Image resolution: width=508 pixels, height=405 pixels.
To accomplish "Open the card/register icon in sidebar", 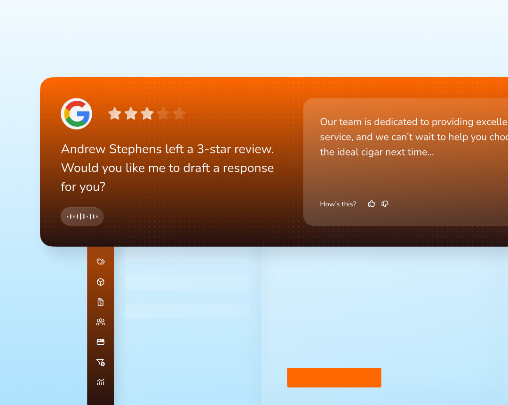I will tap(101, 342).
